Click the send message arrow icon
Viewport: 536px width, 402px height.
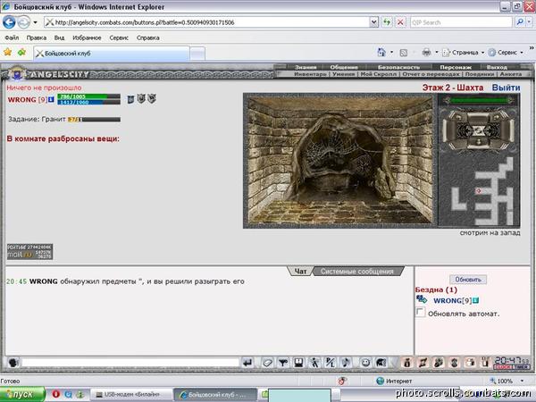click(x=247, y=362)
